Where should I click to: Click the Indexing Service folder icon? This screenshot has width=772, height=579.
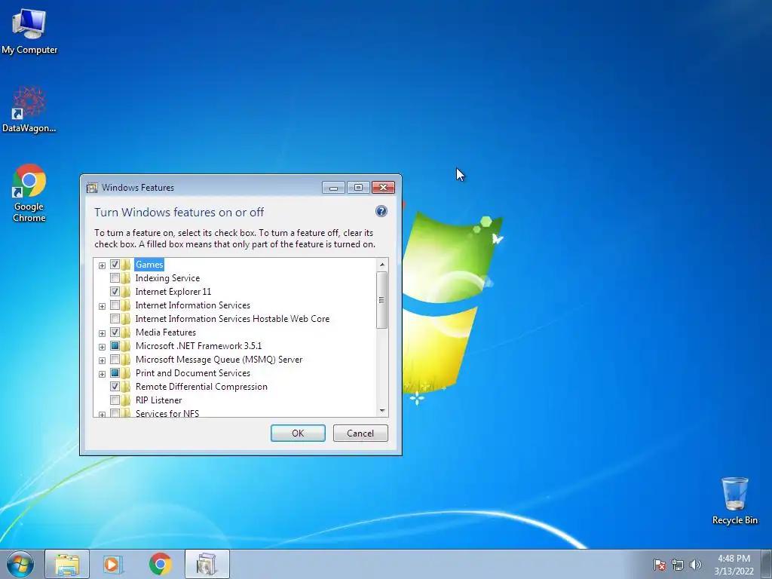click(x=126, y=278)
